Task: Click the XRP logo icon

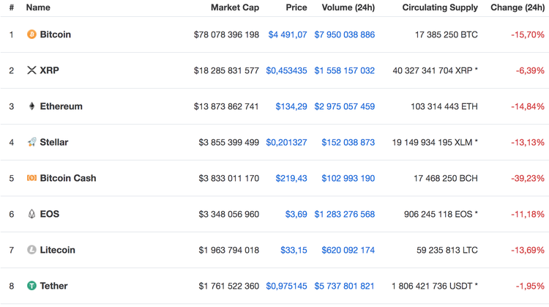Action: [31, 70]
